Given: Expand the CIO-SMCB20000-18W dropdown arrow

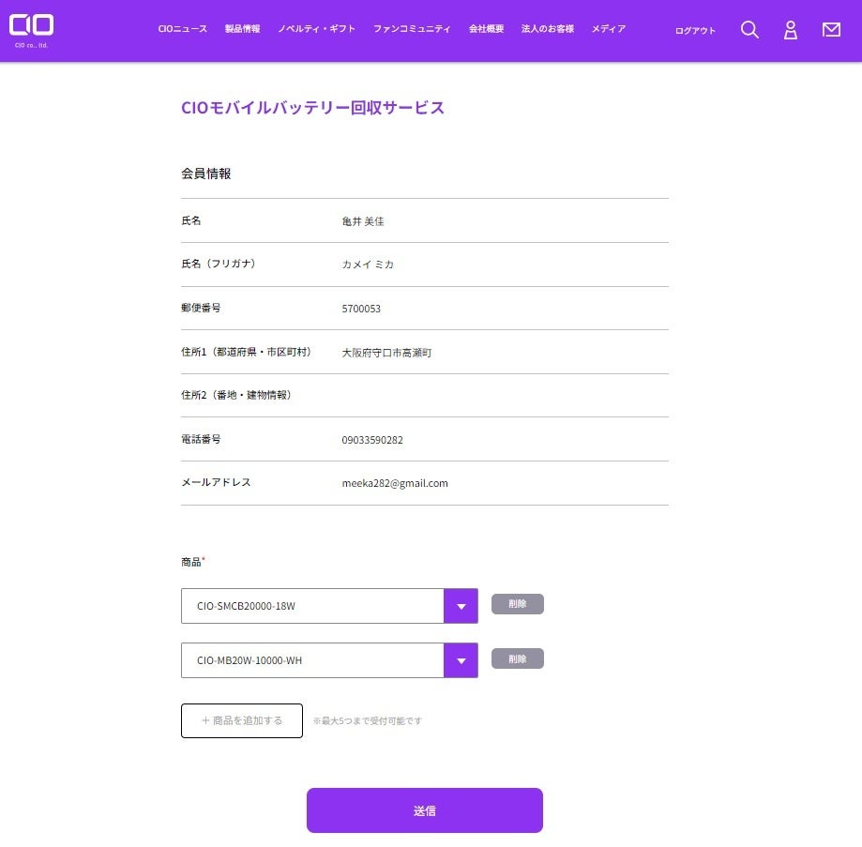Looking at the screenshot, I should (x=461, y=606).
